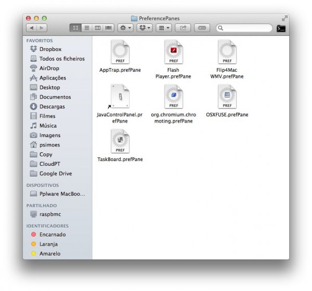Image resolution: width=312 pixels, height=291 pixels.
Task: Click the AppTrap.prefPane file name
Action: (120, 70)
